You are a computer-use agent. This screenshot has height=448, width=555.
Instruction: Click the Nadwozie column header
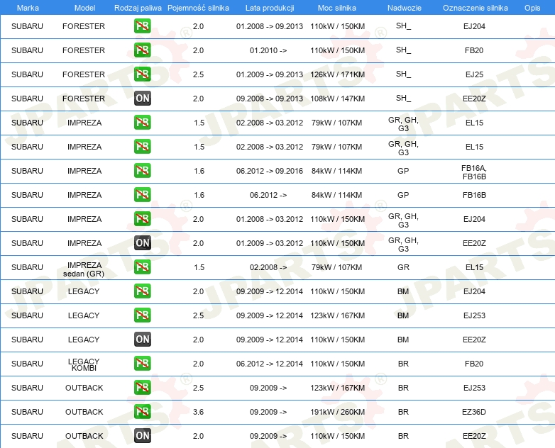tap(405, 8)
